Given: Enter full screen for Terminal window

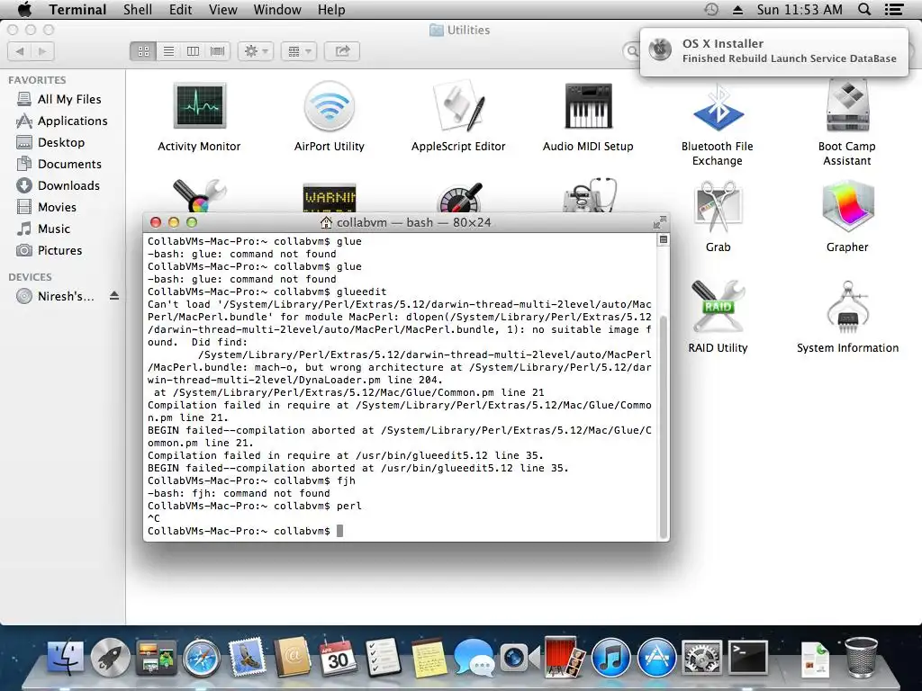Looking at the screenshot, I should point(660,222).
